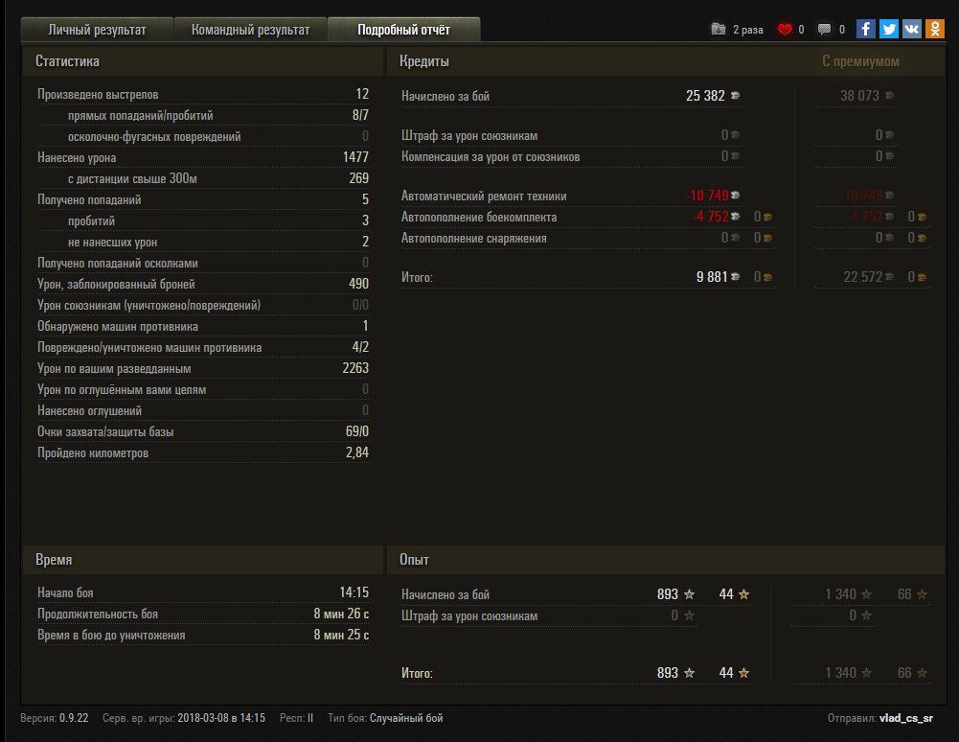The height and width of the screenshot is (742, 959).
Task: Click the premium Итого credits 22 572
Action: (x=863, y=277)
